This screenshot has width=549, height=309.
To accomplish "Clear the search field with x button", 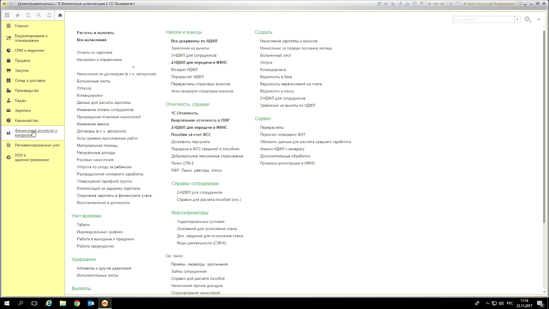I will [x=517, y=19].
